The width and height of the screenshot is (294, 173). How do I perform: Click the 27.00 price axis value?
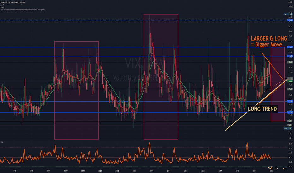[x=290, y=72]
